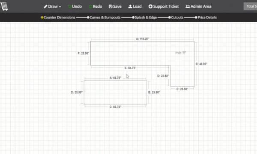Click the pencil icon beside Draw
Viewport: 257px width, 154px height.
pyautogui.click(x=45, y=6)
